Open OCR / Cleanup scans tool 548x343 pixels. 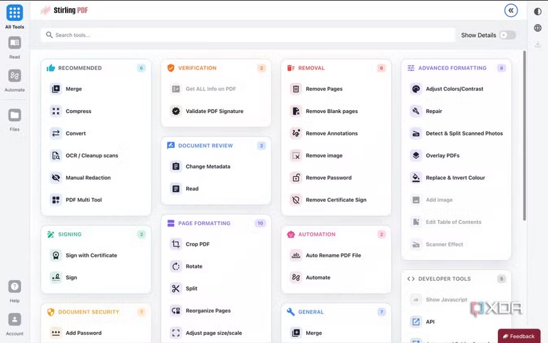tap(96, 155)
